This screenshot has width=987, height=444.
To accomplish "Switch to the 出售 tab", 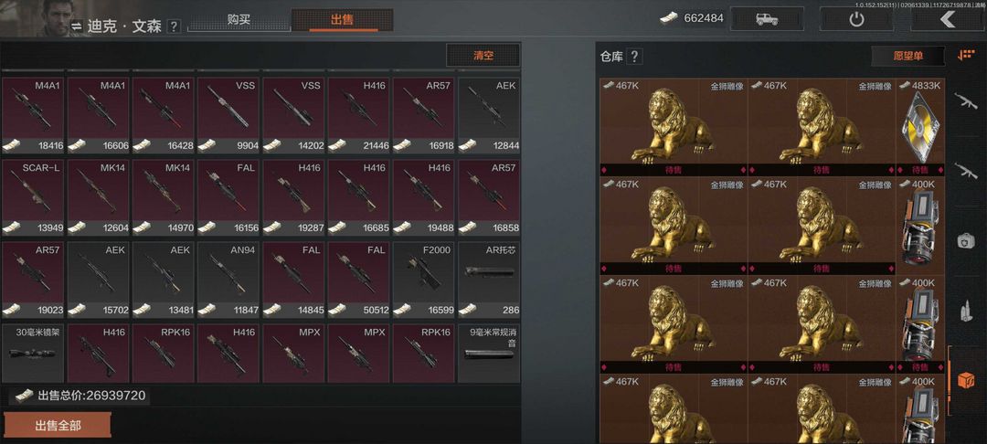I will (x=343, y=19).
